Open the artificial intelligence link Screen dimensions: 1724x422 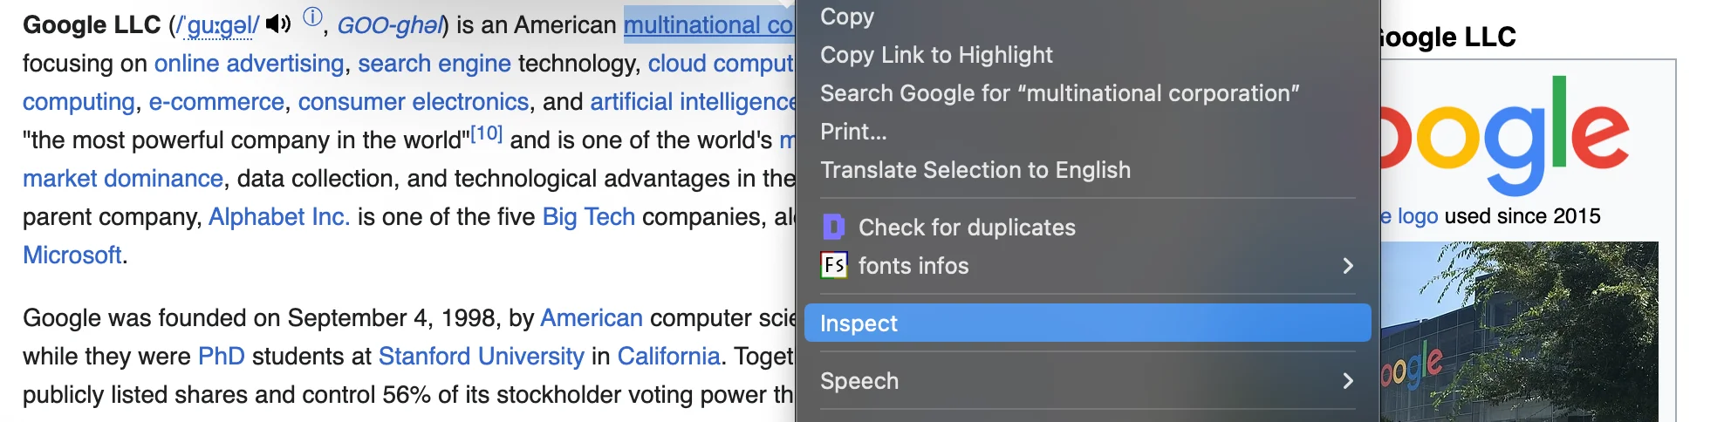pos(693,102)
